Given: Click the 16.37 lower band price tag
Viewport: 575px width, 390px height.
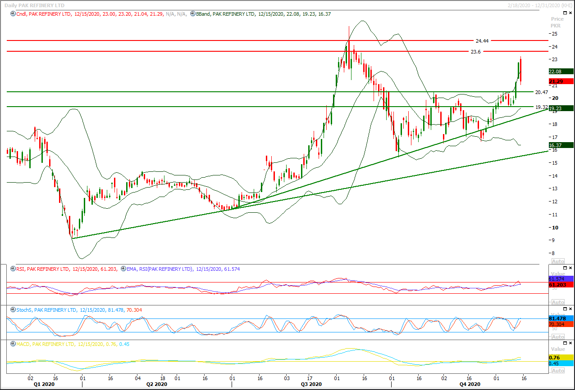Looking at the screenshot, I should (x=561, y=145).
